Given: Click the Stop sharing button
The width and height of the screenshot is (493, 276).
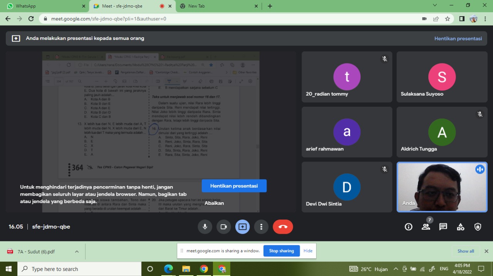Looking at the screenshot, I should click(x=281, y=251).
